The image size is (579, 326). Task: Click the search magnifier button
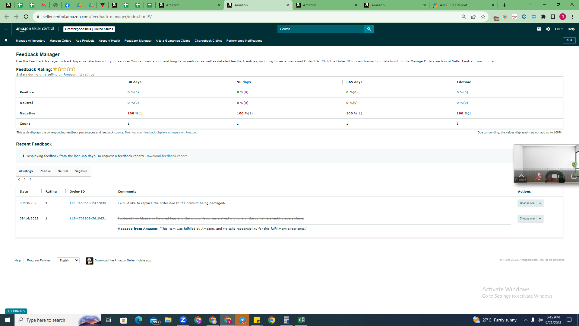[x=369, y=29]
